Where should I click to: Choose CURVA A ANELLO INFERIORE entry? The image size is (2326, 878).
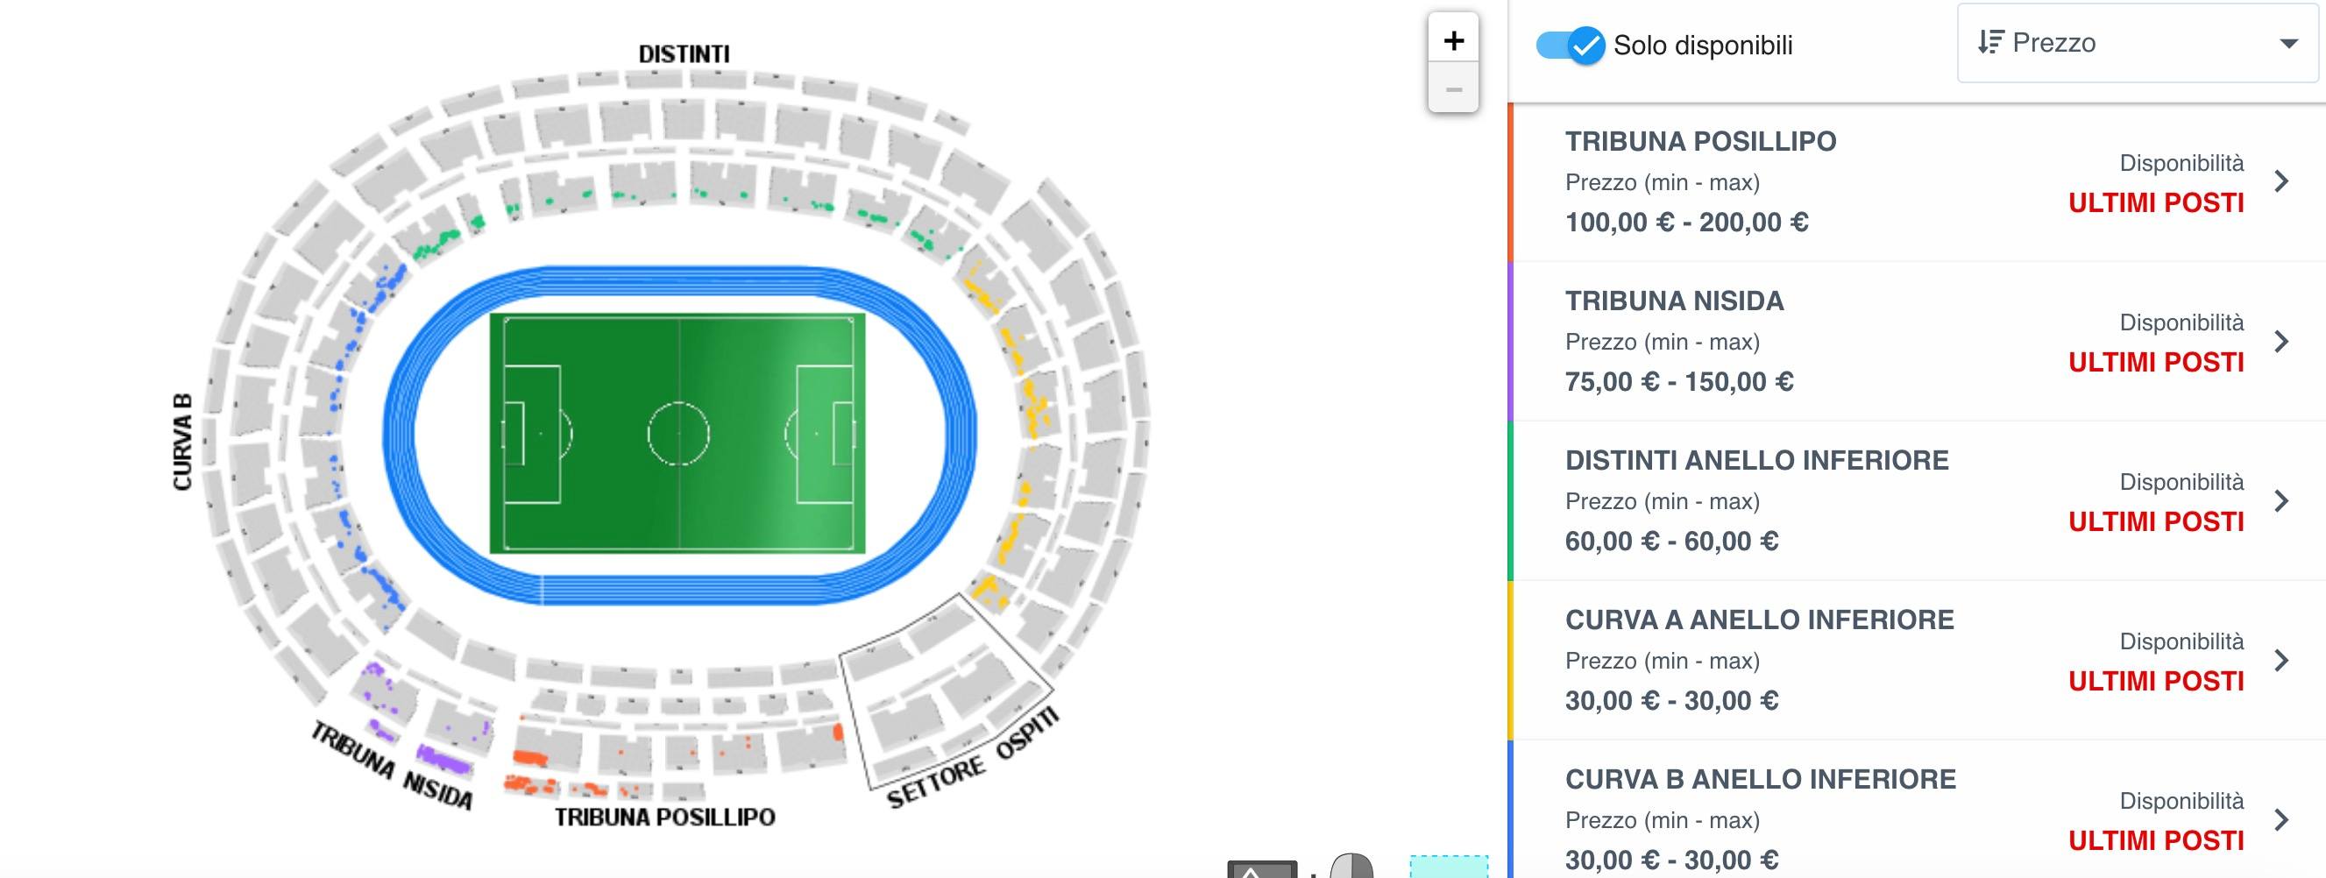(1759, 621)
